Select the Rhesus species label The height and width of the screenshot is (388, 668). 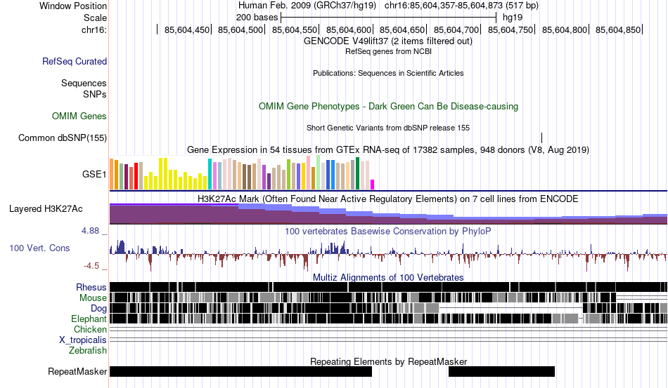(91, 287)
